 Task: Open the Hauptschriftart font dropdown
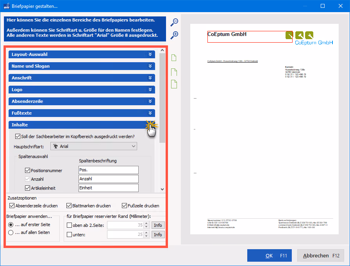(94, 146)
